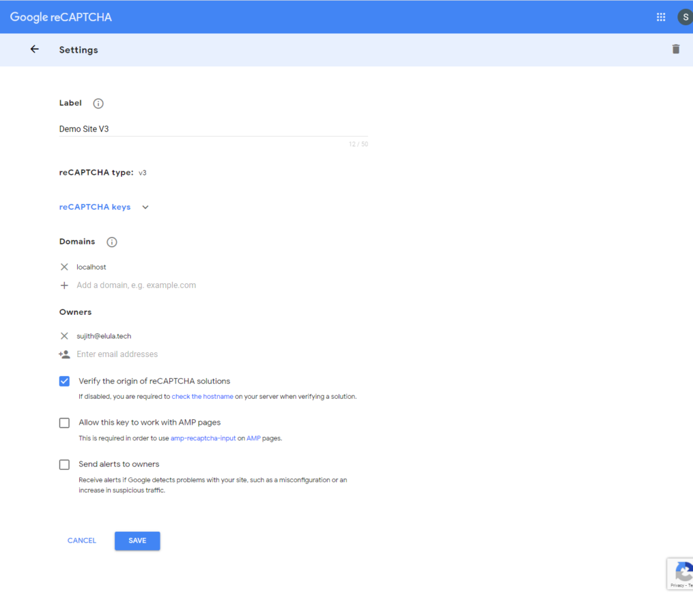
Task: Uncheck Verify the origin of reCAPTCHA solutions
Action: (x=64, y=381)
